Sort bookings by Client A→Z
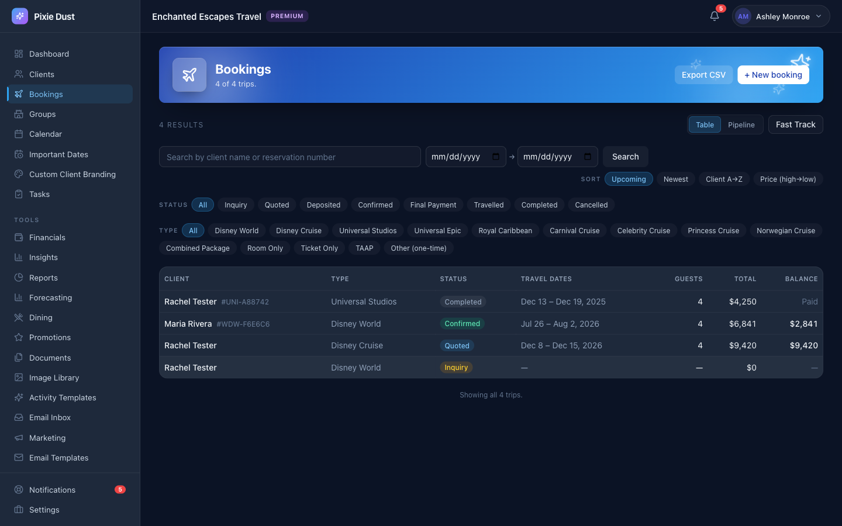842x526 pixels. pos(724,179)
